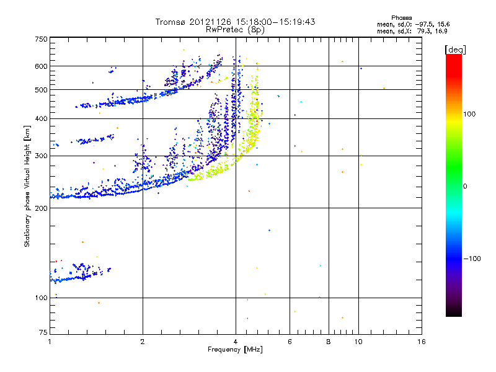The image size is (496, 372).
Task: Click the y-axis '750' tick label
Action: (41, 39)
